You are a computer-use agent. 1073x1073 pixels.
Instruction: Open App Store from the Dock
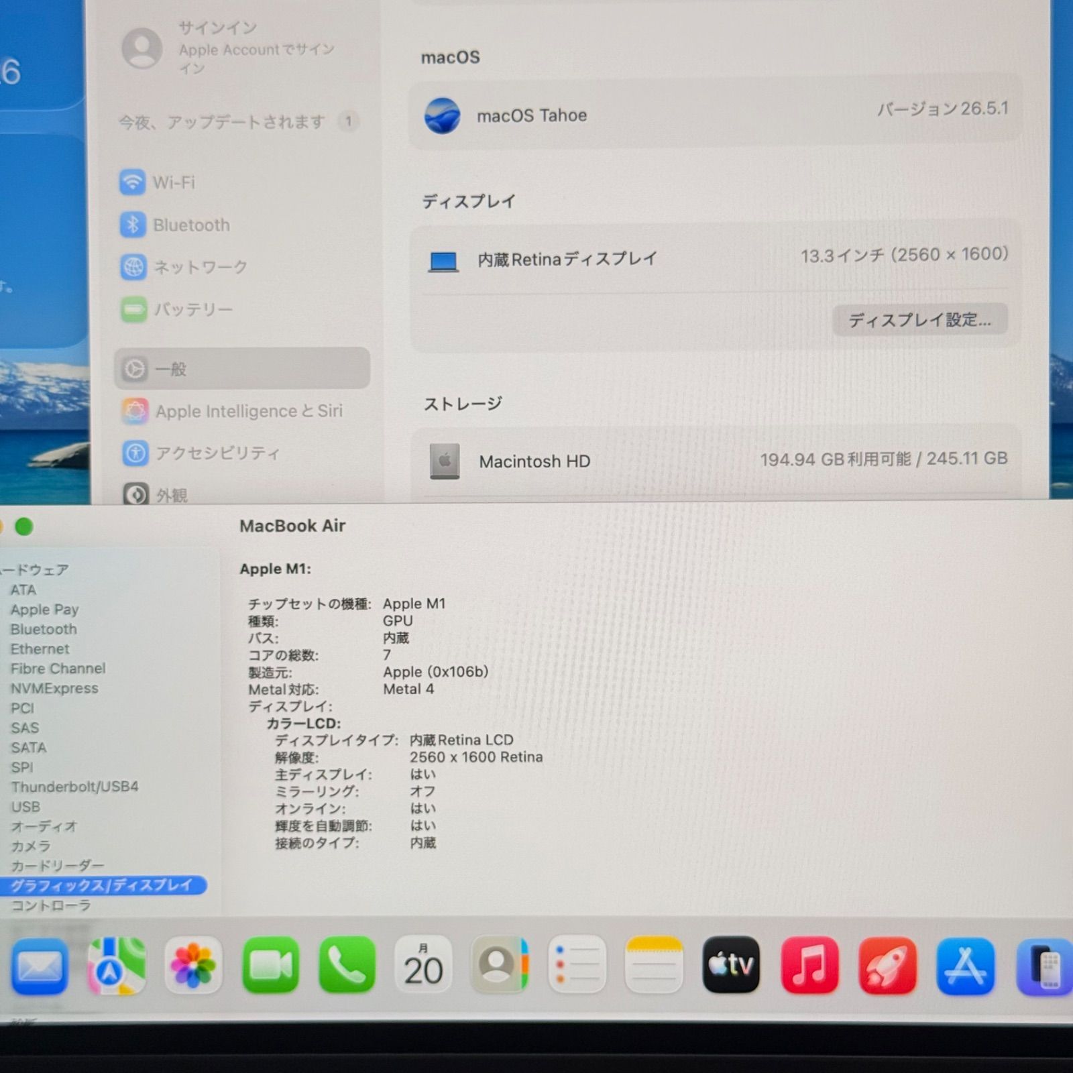tap(966, 966)
